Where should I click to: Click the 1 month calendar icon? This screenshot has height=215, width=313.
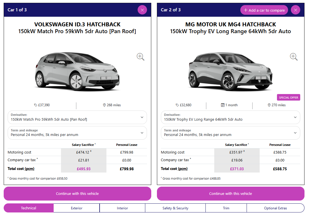tap(223, 105)
